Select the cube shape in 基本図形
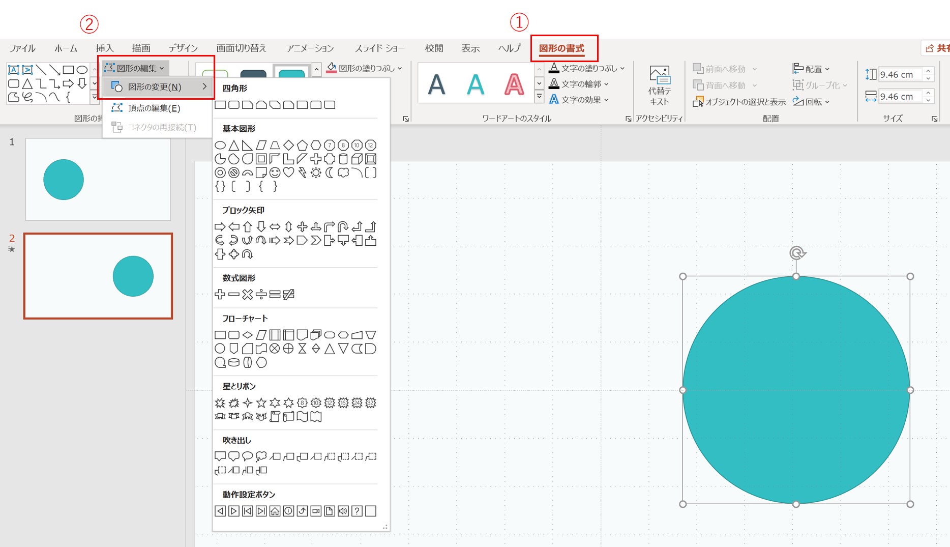 point(357,159)
